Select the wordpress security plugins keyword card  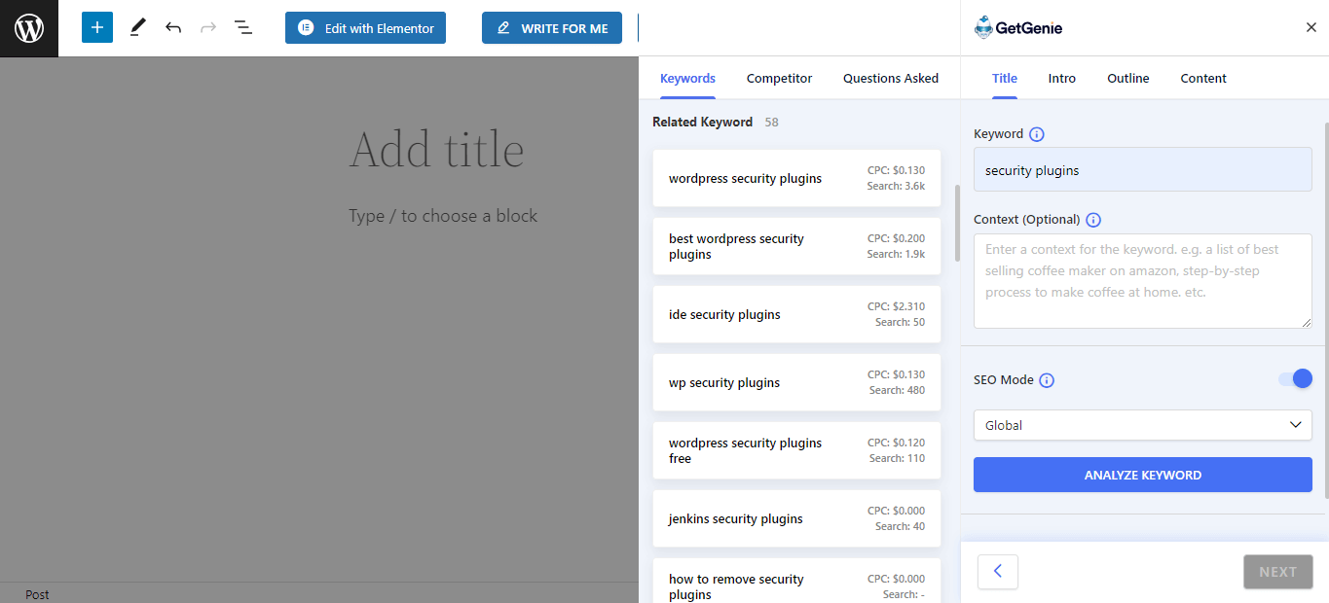pos(796,178)
